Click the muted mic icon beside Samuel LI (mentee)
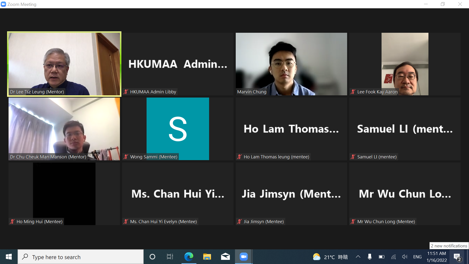Image resolution: width=469 pixels, height=264 pixels. [353, 157]
